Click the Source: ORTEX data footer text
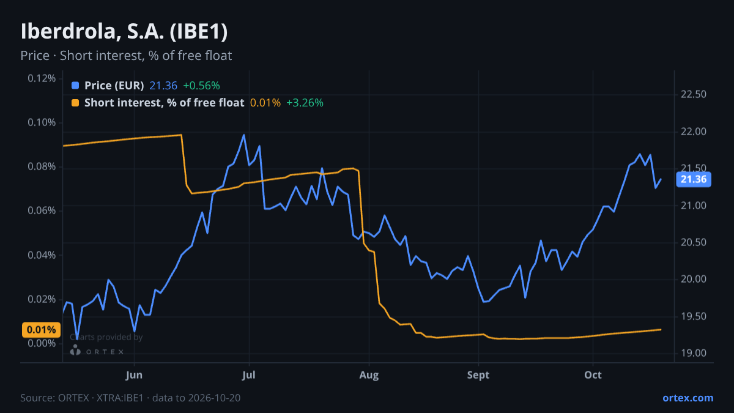734x413 pixels. point(130,398)
